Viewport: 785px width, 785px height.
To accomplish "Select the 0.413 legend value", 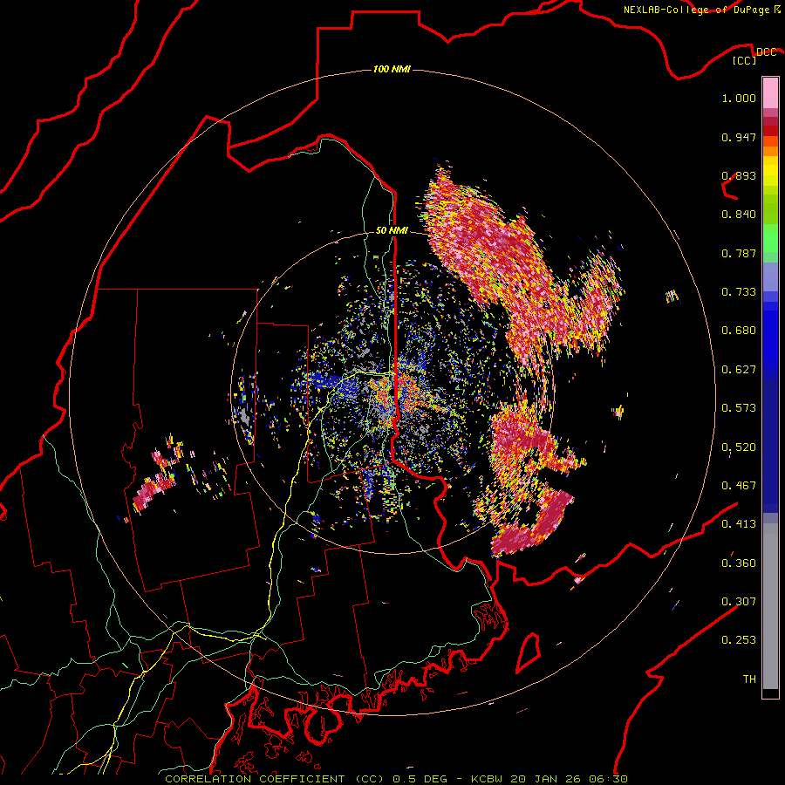I will coord(739,524).
